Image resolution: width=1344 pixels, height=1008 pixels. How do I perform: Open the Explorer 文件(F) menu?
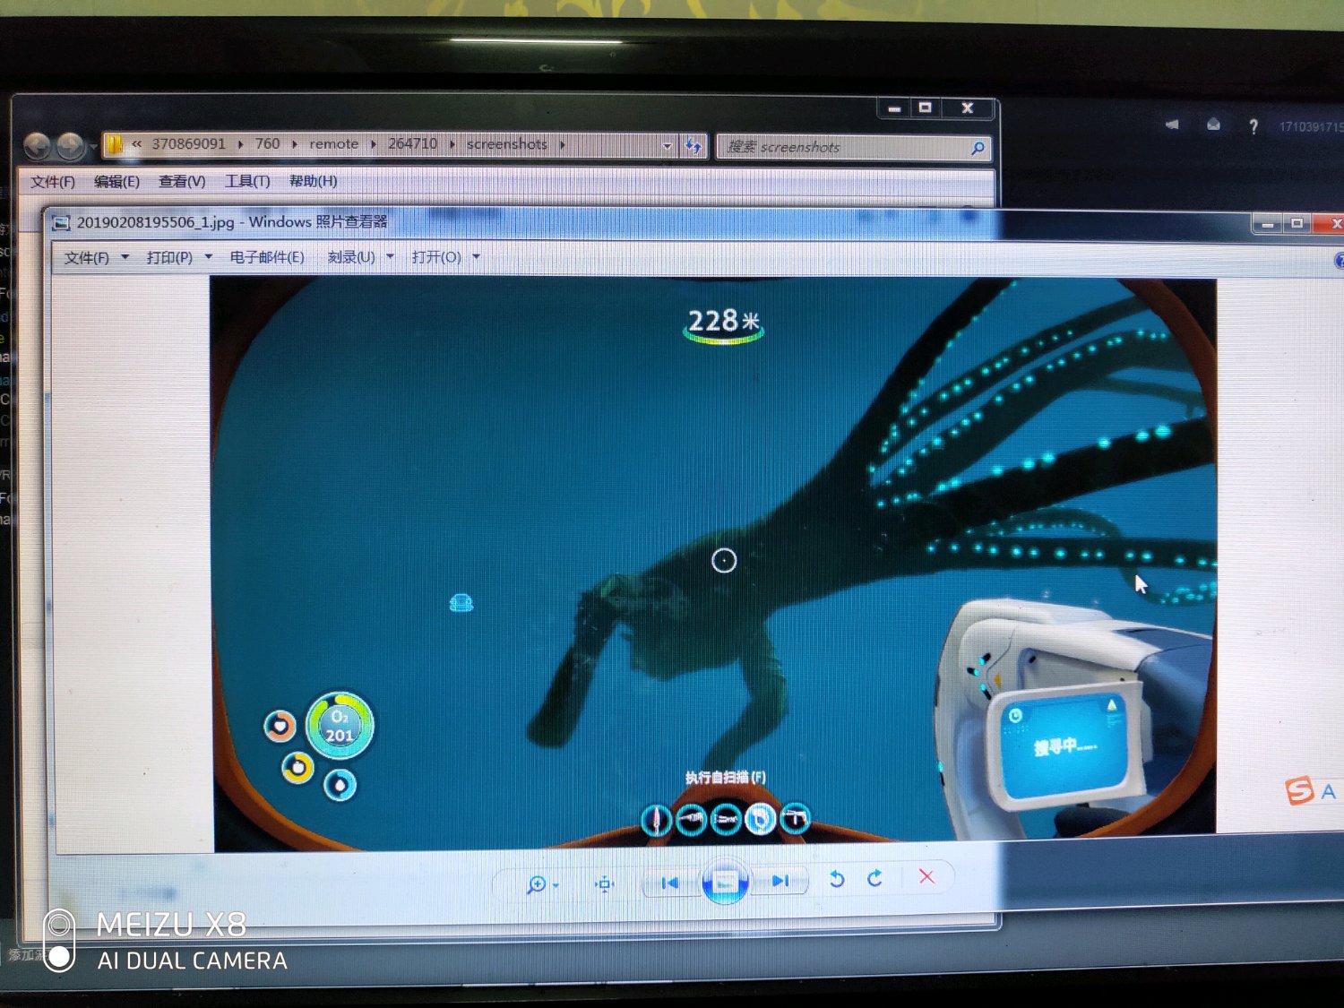[53, 182]
